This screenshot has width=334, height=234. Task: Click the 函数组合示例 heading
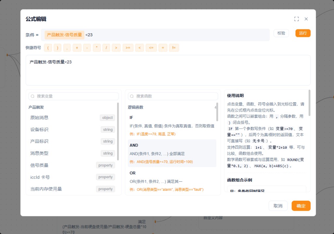click(239, 180)
